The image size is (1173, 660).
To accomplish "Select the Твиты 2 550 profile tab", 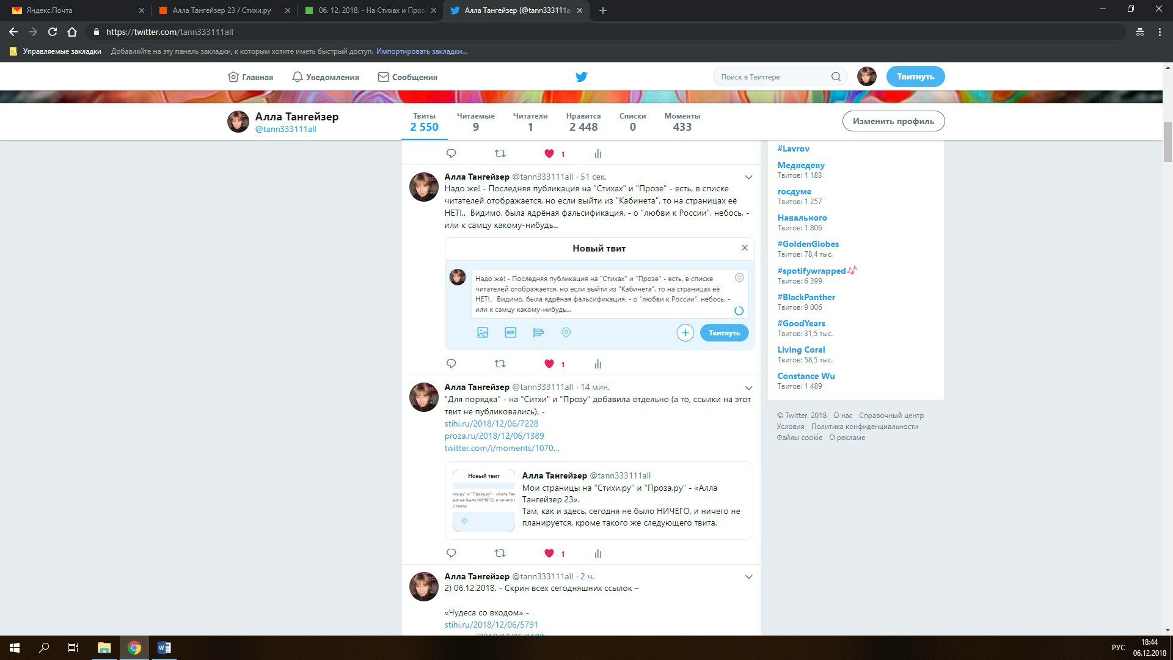I will tap(424, 122).
